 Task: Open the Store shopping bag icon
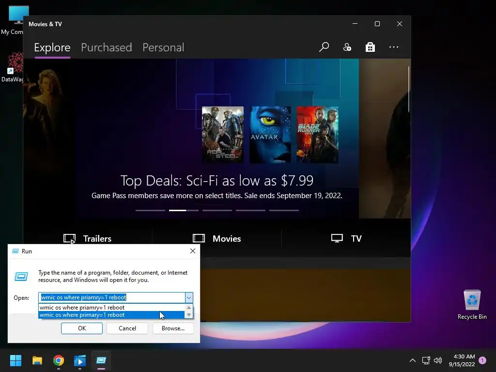370,47
